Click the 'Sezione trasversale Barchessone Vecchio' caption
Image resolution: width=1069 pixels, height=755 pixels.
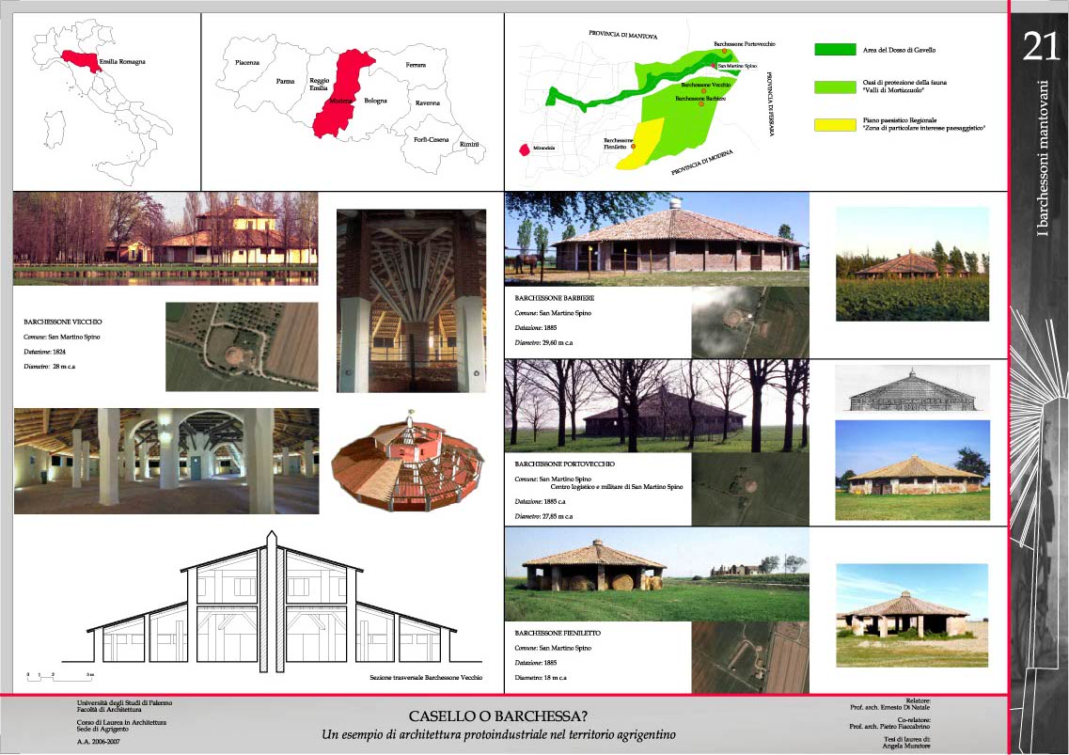[x=426, y=677]
